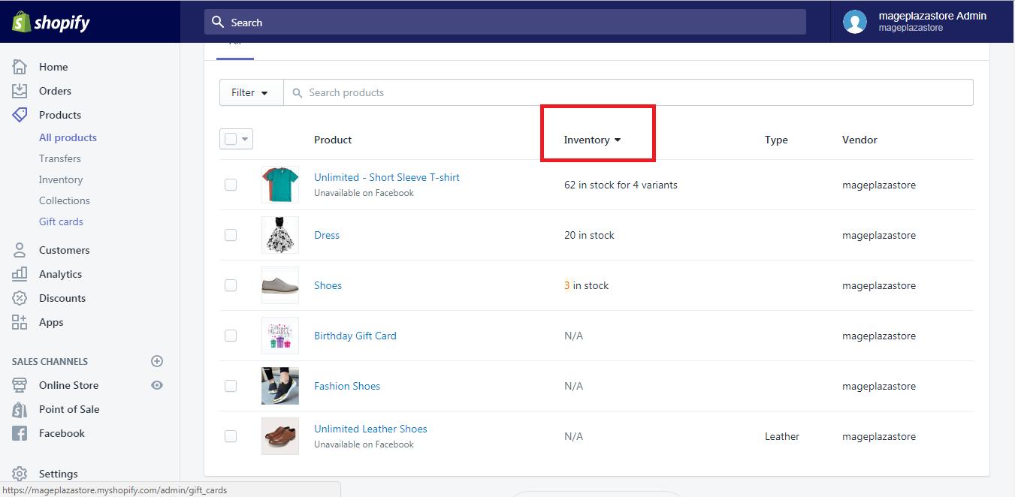Open Home from the sidebar

53,67
